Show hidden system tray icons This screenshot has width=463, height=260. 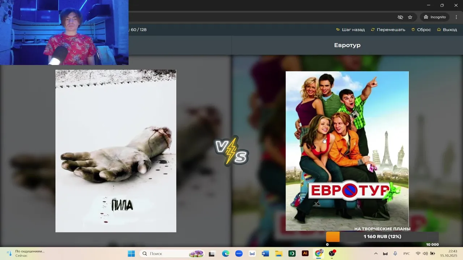pyautogui.click(x=375, y=253)
